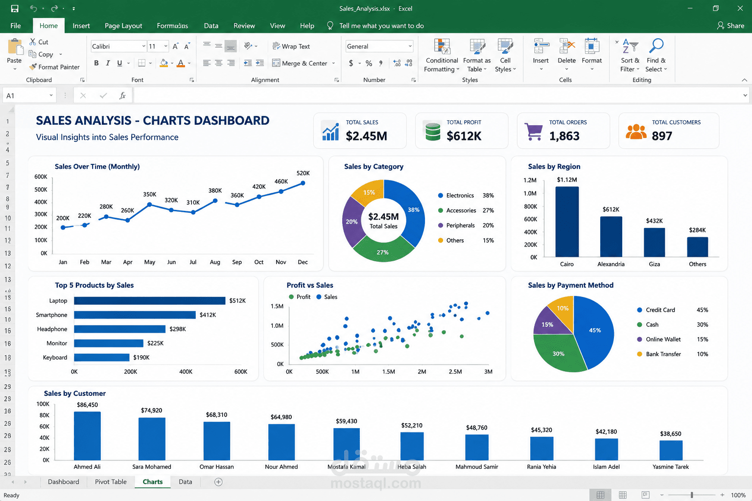Image resolution: width=752 pixels, height=501 pixels.
Task: Click the zoom slider handle
Action: pos(692,495)
